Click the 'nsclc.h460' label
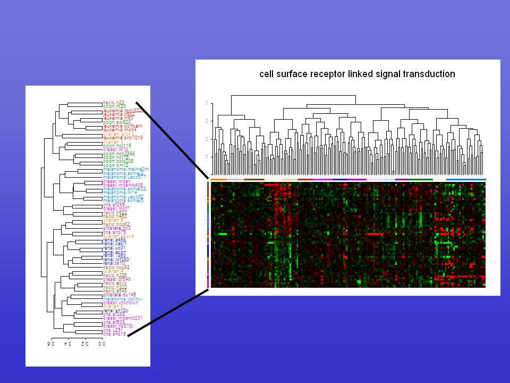The height and width of the screenshot is (383, 510). (115, 217)
